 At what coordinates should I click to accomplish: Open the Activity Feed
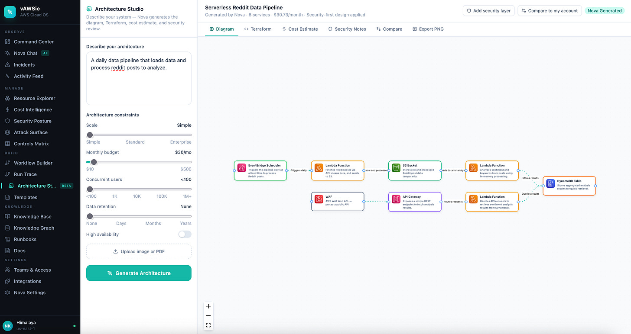point(29,76)
